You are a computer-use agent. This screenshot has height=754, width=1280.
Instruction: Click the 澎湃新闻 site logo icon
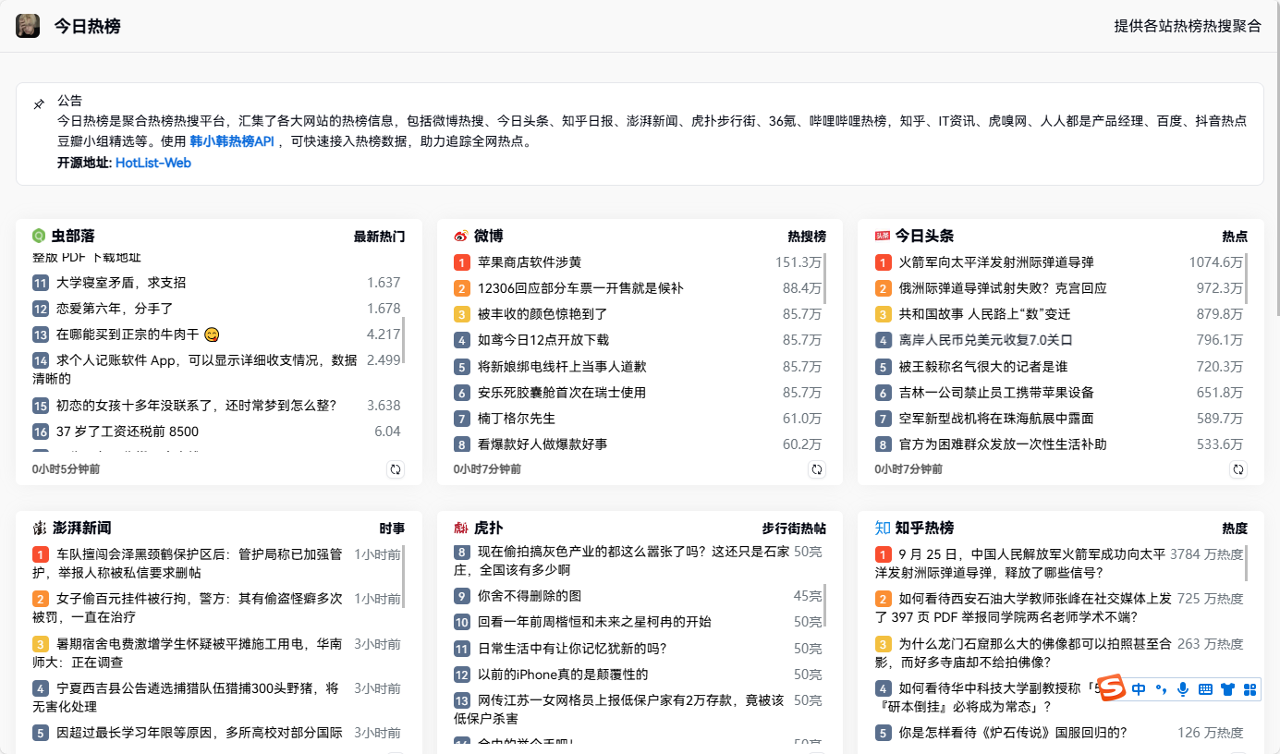click(x=39, y=528)
